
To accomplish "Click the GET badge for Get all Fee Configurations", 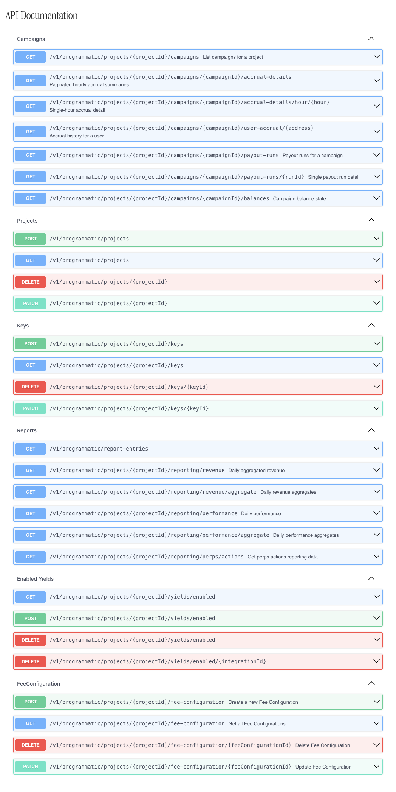I will point(31,723).
